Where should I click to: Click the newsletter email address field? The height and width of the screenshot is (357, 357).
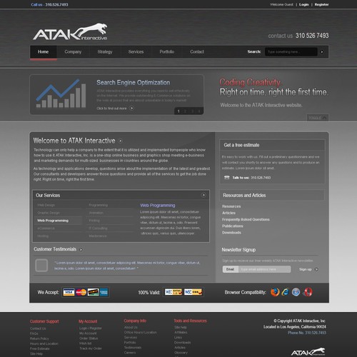tap(264, 269)
